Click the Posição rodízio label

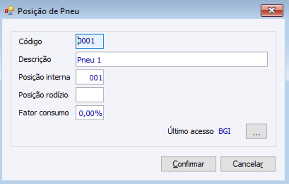coord(43,95)
